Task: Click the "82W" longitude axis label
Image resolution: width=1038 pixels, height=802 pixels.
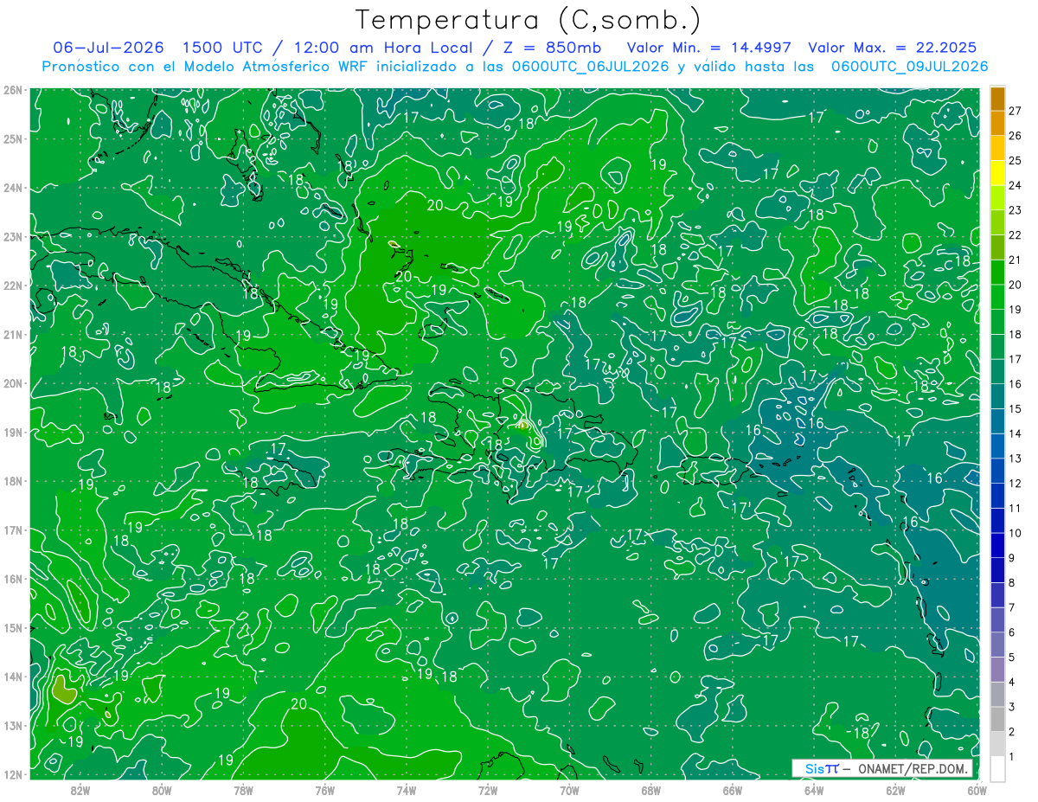Action: pos(80,790)
